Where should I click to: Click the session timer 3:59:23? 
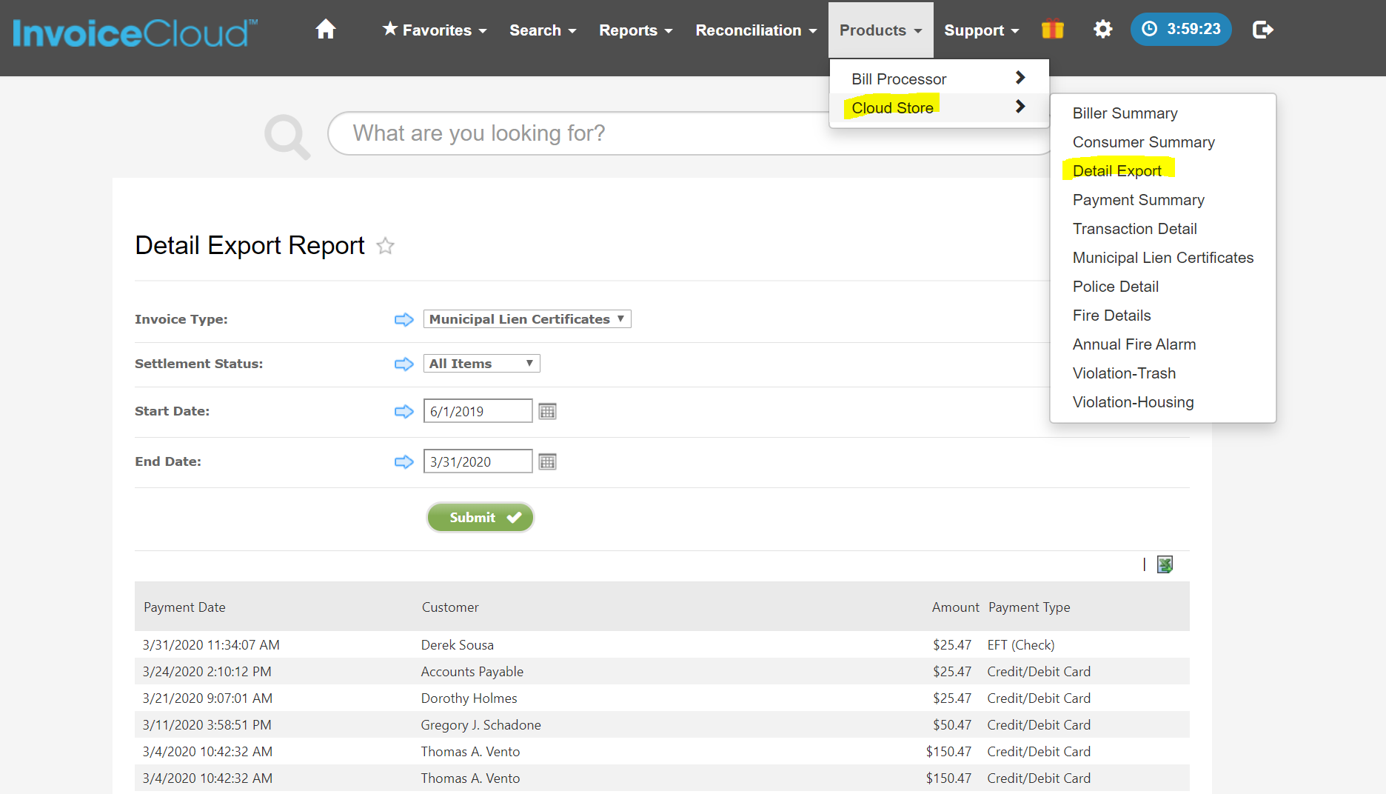click(x=1180, y=29)
